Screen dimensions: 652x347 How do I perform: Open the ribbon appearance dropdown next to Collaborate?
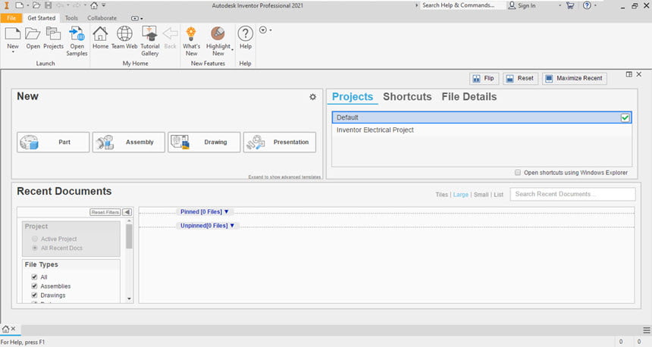[x=136, y=18]
